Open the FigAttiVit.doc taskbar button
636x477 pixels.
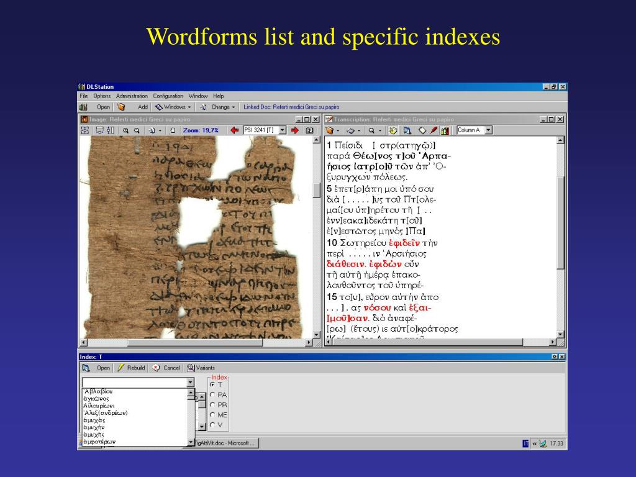click(x=226, y=443)
